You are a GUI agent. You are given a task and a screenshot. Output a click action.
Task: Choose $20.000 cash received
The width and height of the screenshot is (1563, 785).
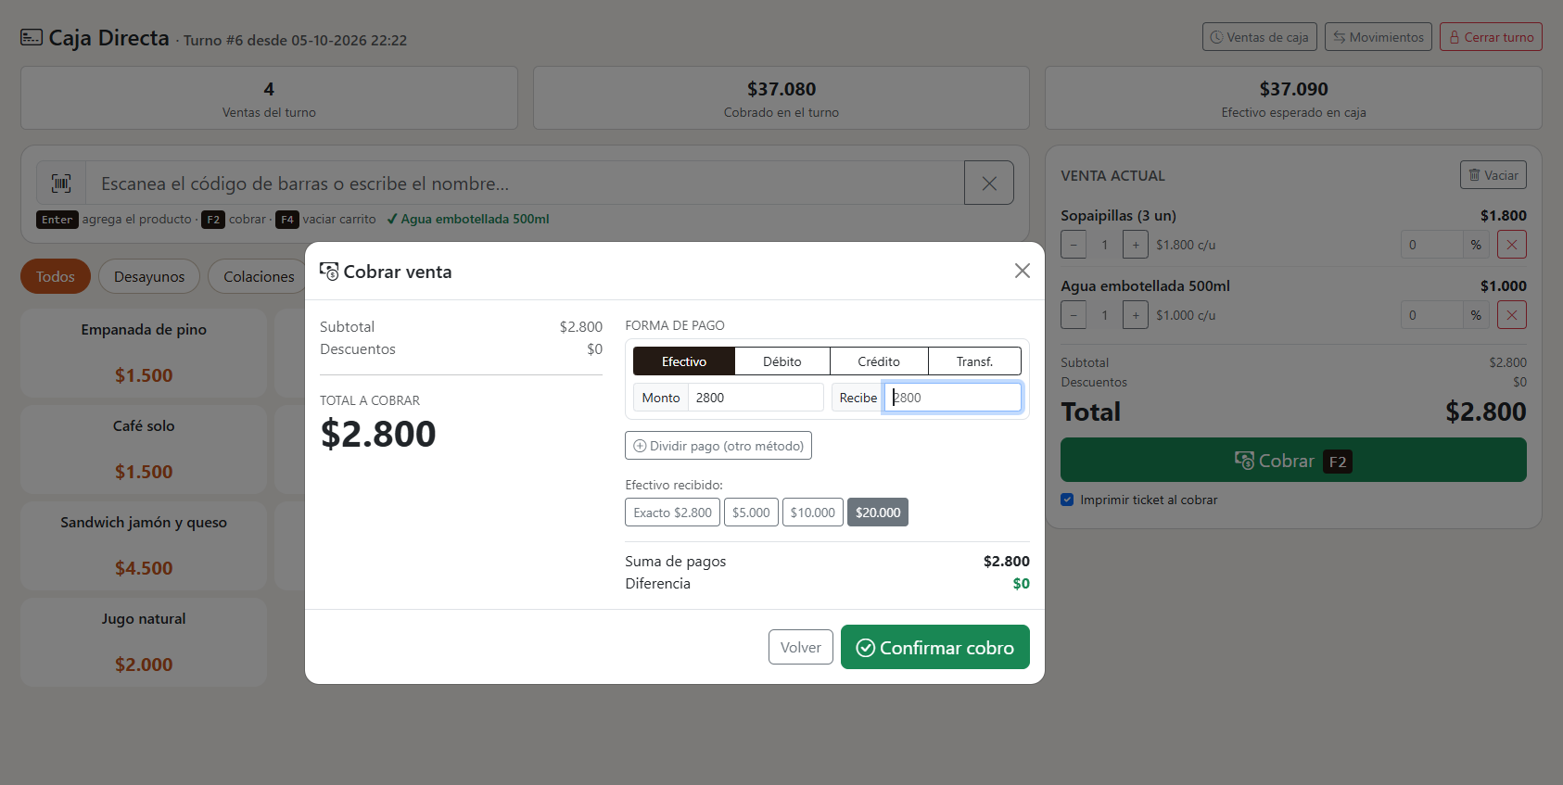coord(878,513)
